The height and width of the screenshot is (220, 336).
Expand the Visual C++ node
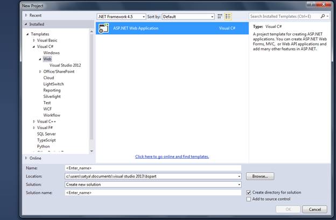coord(34,122)
